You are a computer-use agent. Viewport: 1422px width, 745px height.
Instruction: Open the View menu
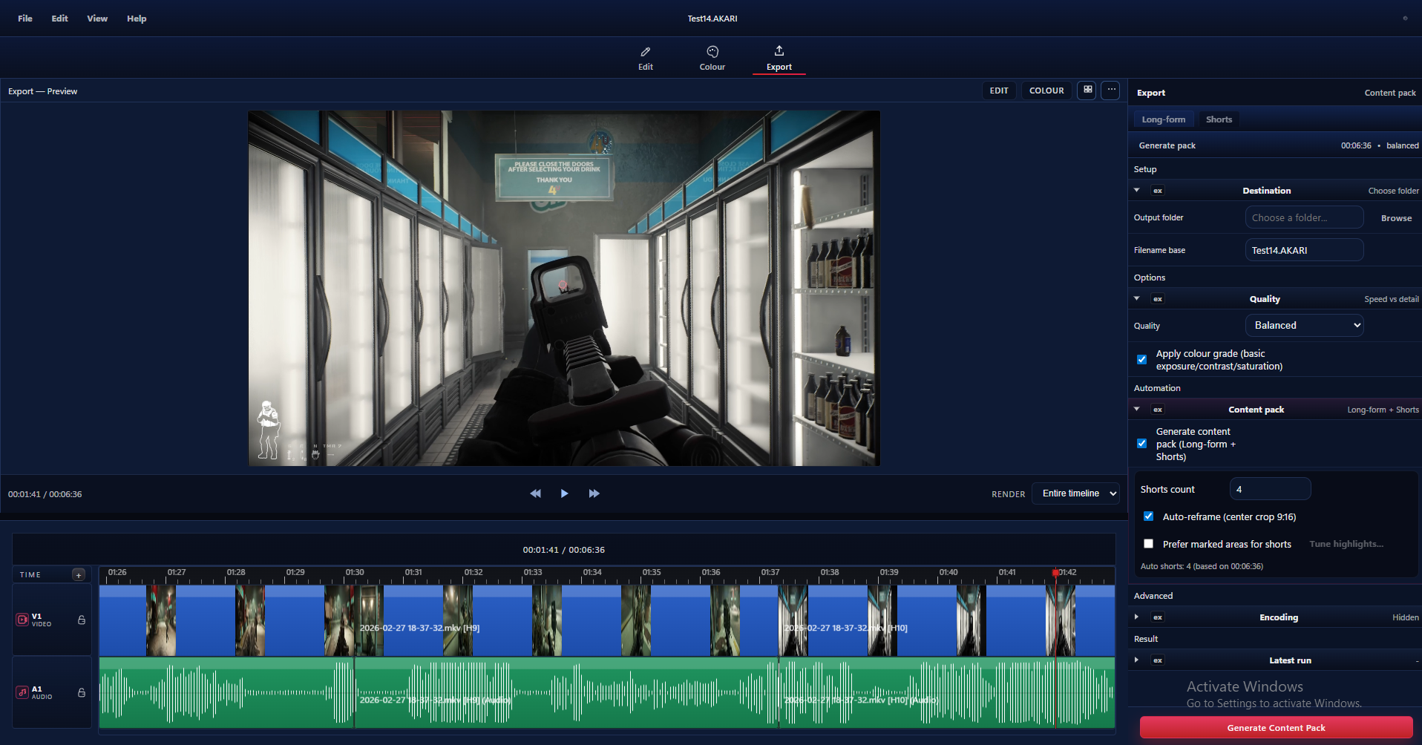(x=96, y=18)
